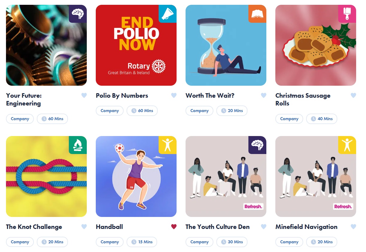Unfavorite Handball with the red heart
Screen dimensions: 366x252
[x=174, y=227]
